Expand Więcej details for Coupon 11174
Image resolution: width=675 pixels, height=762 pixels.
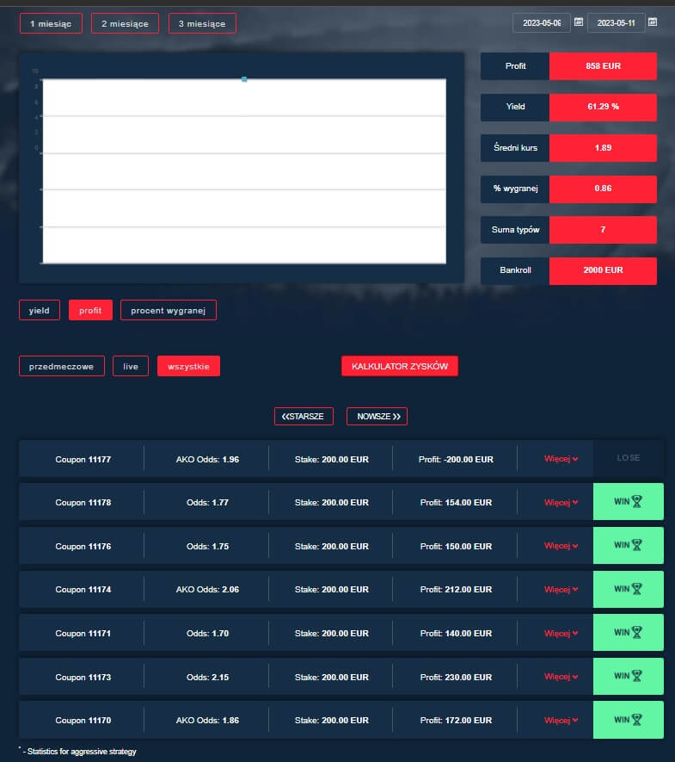coord(561,589)
